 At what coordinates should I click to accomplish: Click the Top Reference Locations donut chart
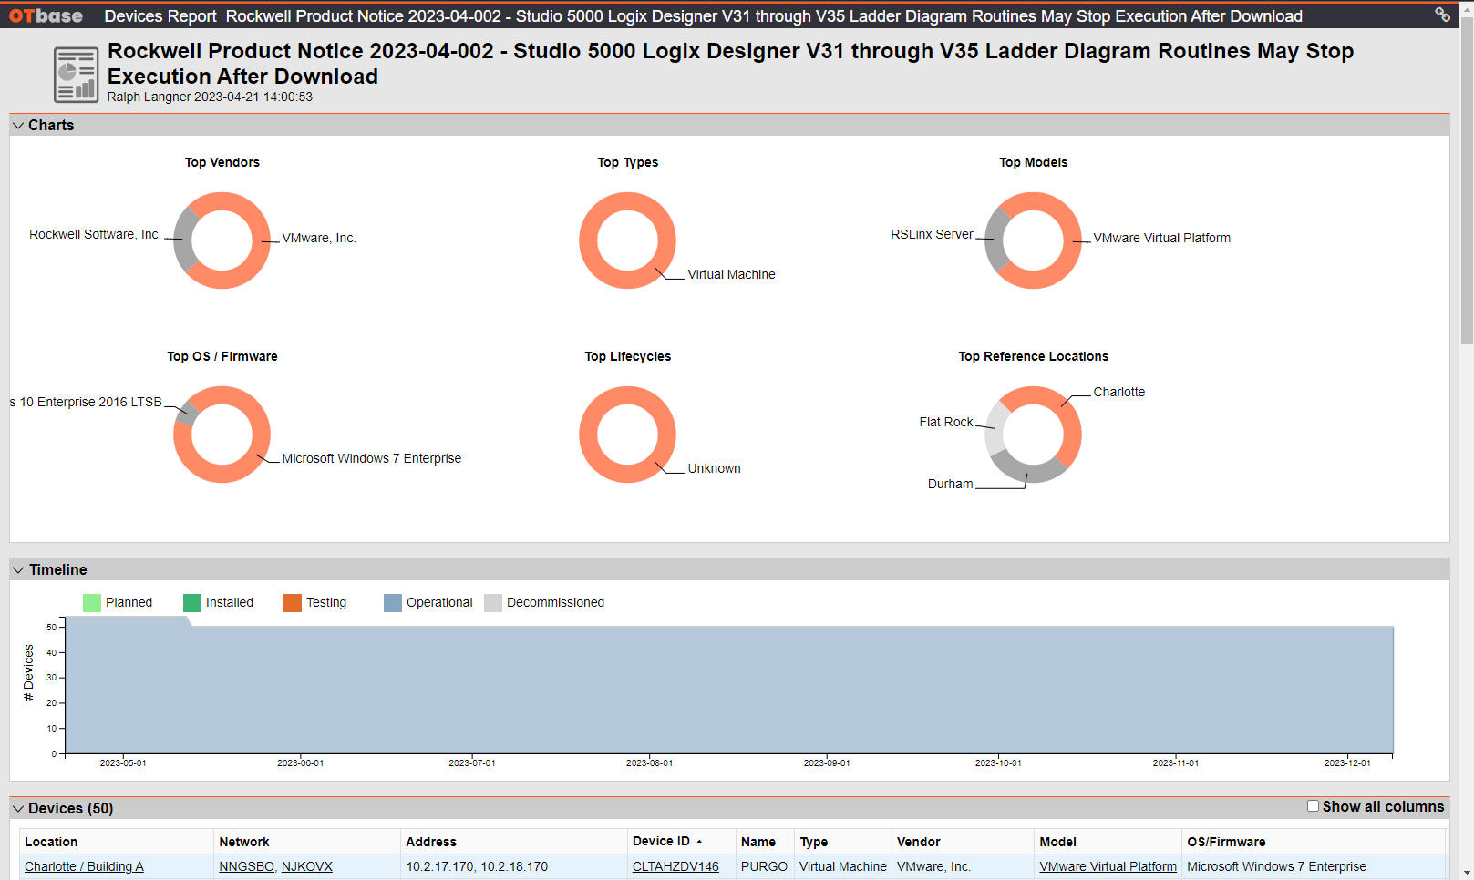point(1034,435)
